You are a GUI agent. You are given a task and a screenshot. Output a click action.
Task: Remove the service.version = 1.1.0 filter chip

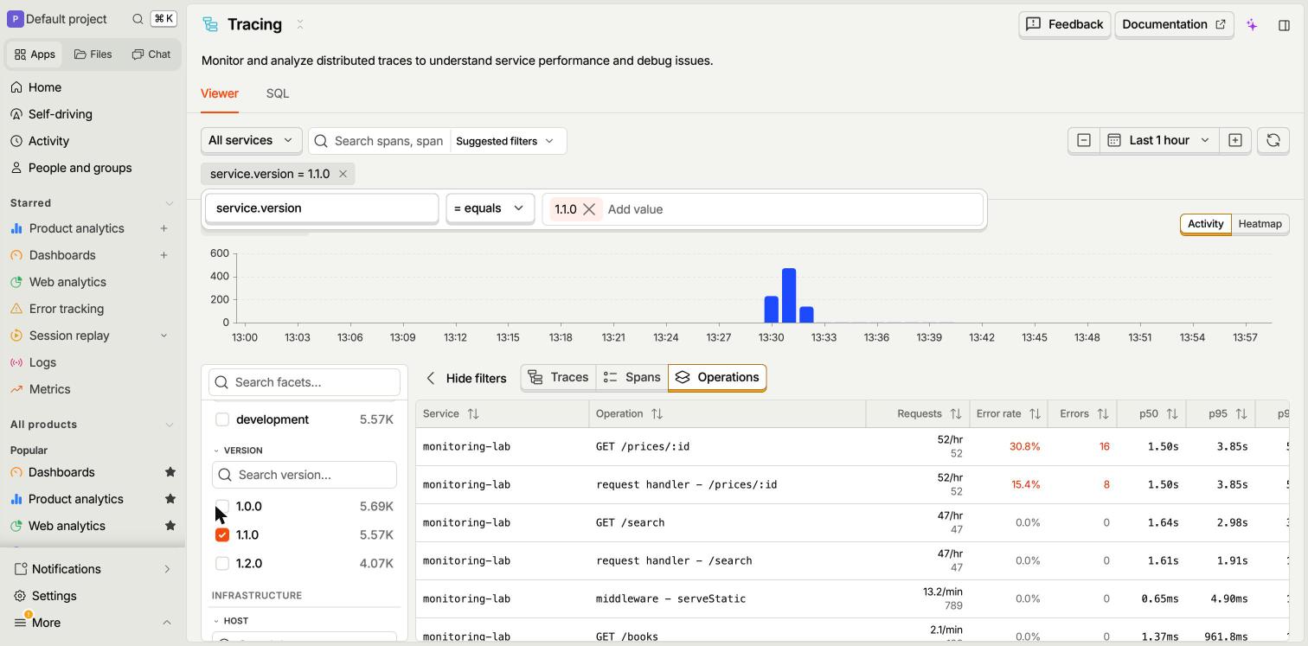point(343,174)
